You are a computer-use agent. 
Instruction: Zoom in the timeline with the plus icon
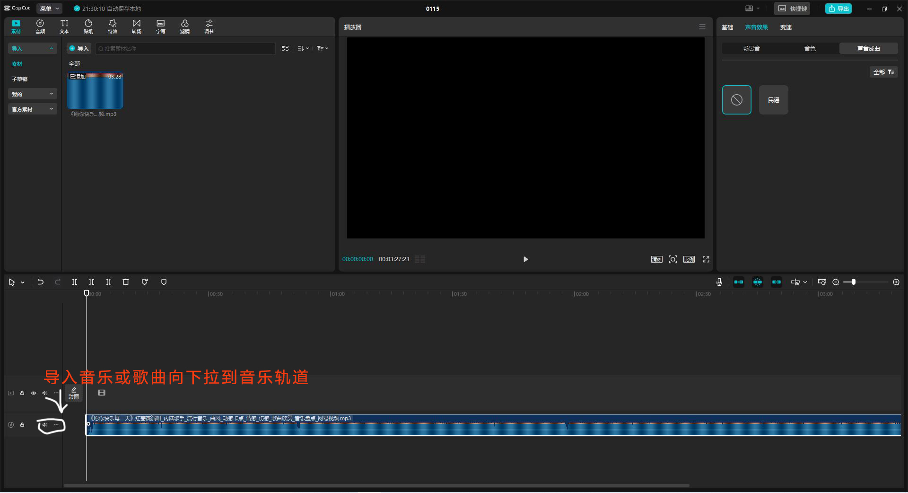896,282
